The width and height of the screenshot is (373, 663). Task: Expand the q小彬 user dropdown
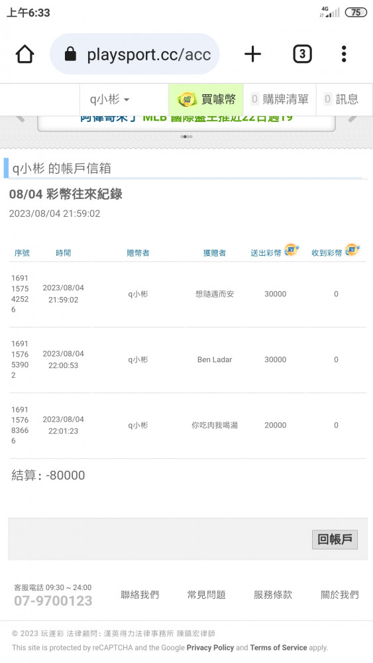[x=109, y=99]
